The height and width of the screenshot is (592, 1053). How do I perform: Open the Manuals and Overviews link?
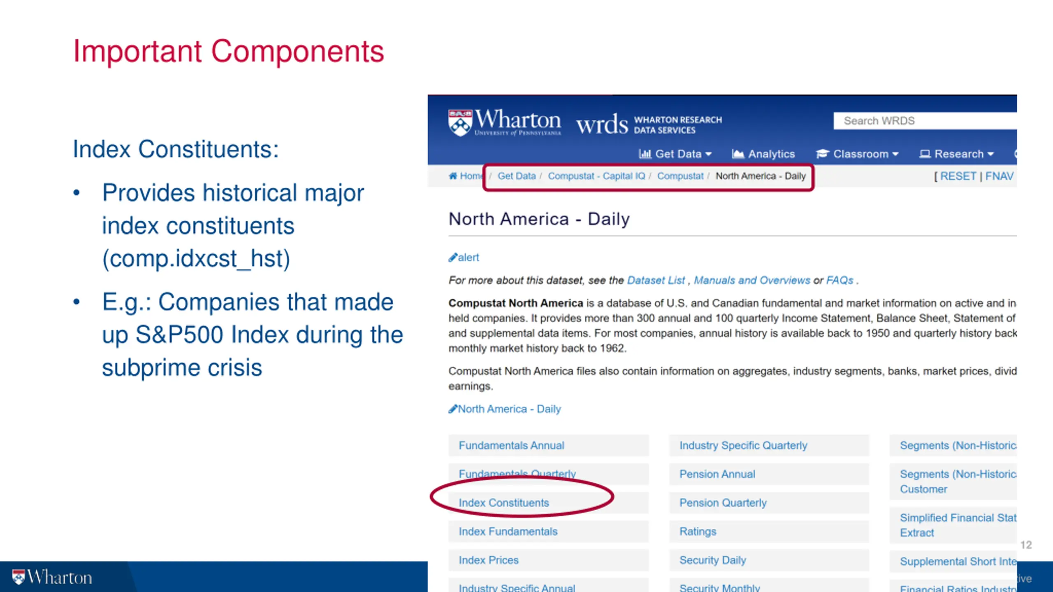(752, 280)
